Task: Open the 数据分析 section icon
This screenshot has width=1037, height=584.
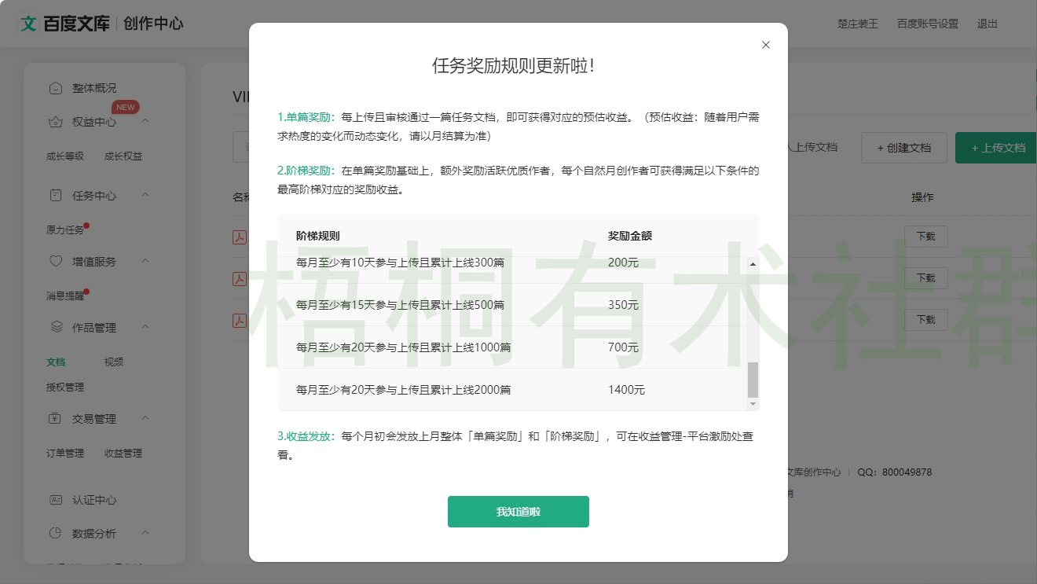Action: click(55, 533)
